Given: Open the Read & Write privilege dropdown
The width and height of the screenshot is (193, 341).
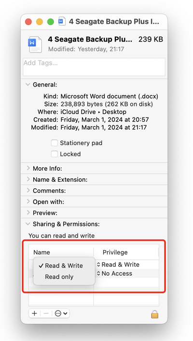Looking at the screenshot, I should coord(118,265).
